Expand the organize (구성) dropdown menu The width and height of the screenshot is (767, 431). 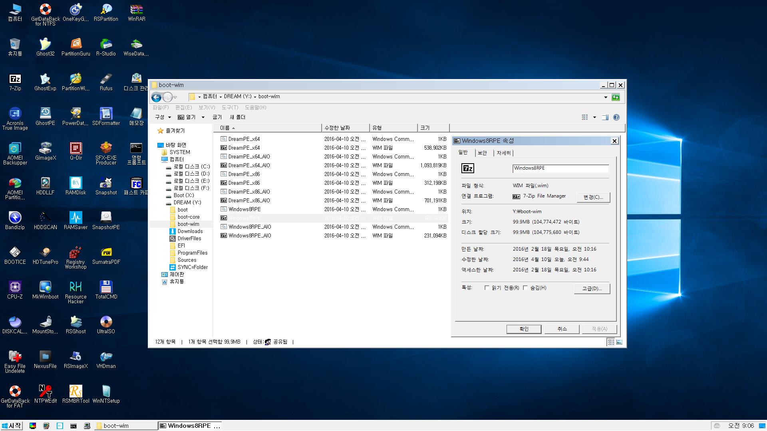point(163,117)
